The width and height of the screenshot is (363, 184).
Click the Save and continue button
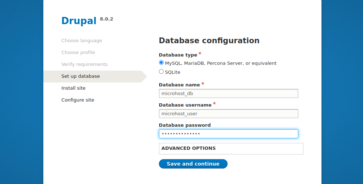(x=193, y=164)
